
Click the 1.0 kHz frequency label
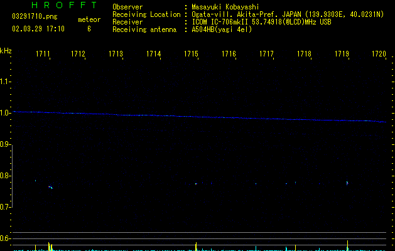tap(6, 113)
